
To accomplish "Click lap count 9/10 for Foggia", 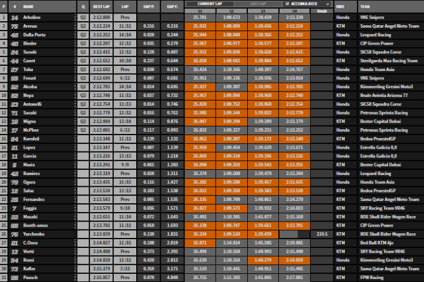I will point(125,208).
